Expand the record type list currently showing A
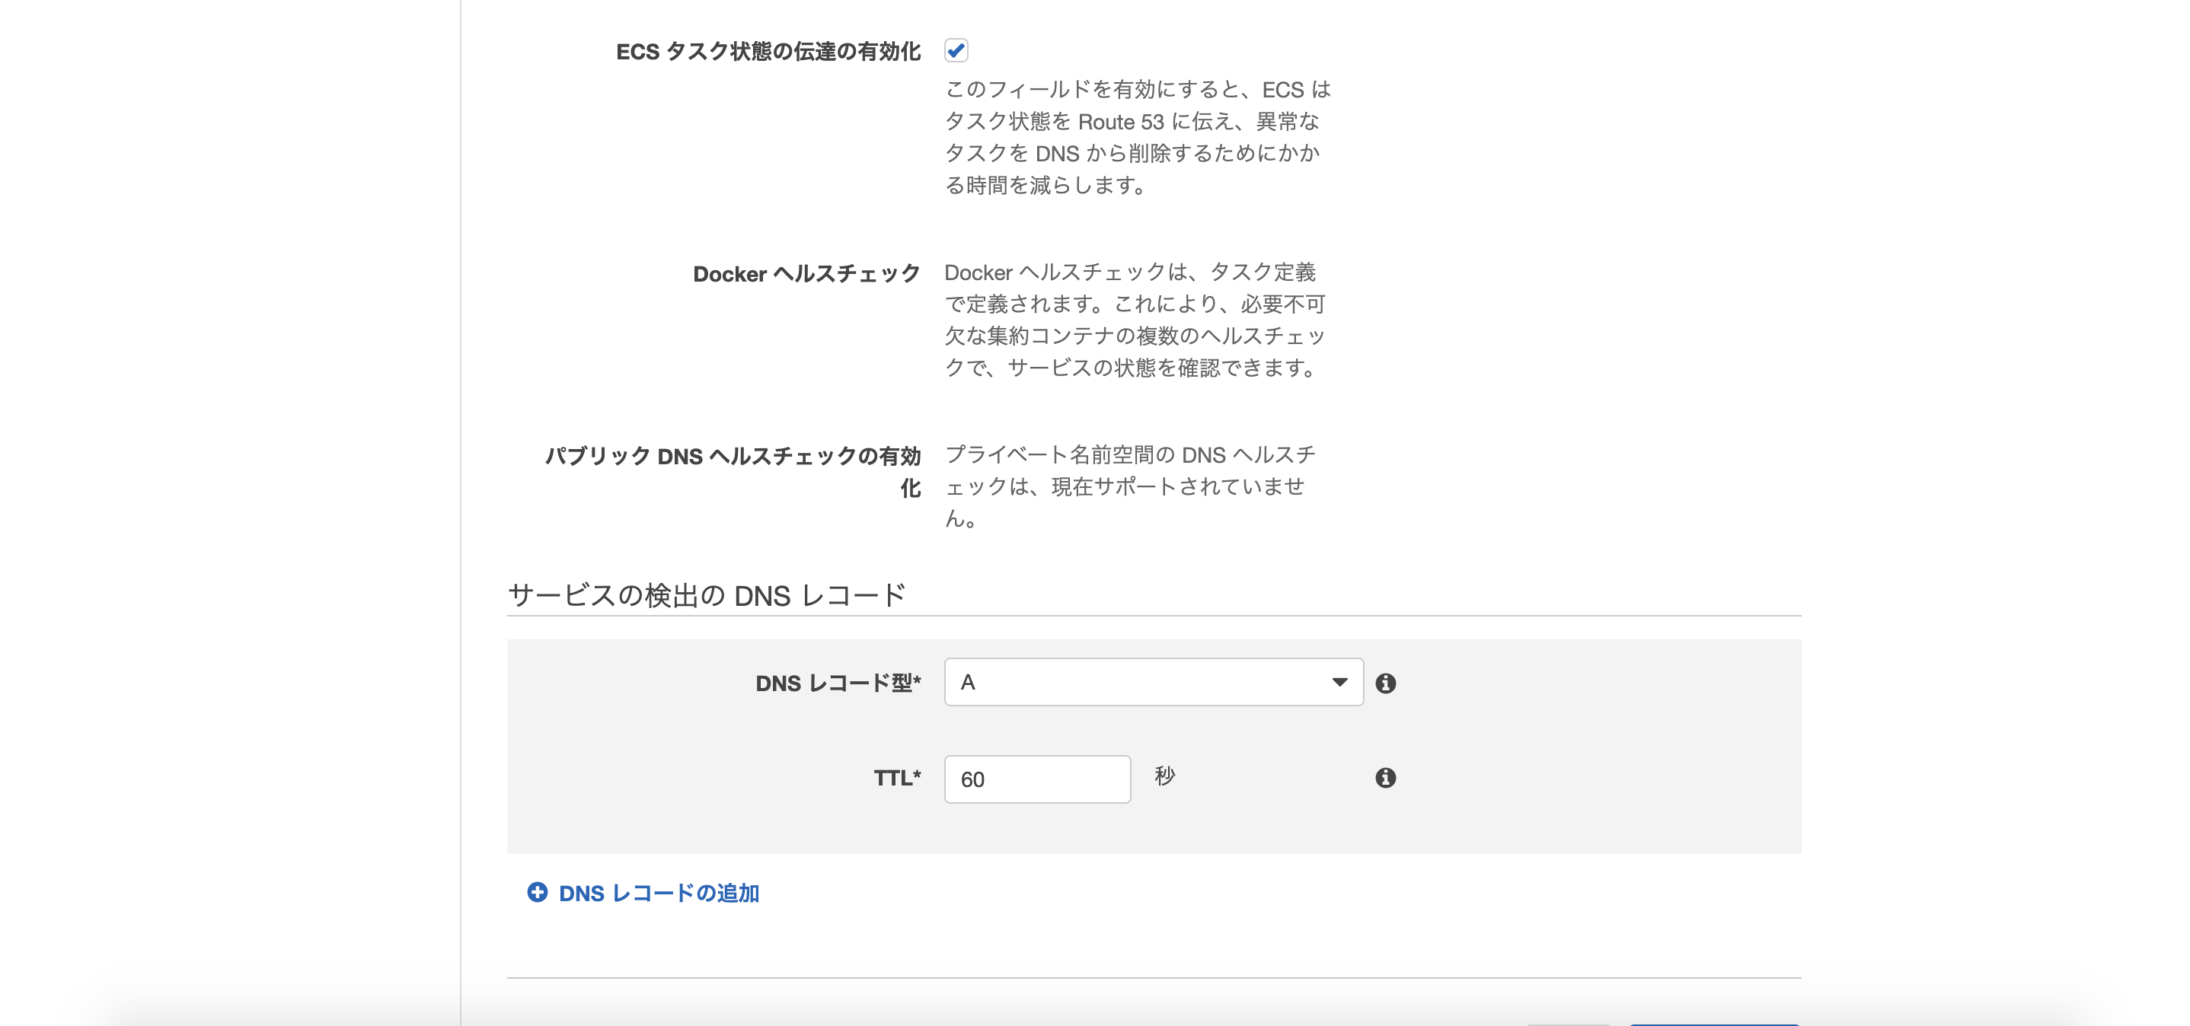This screenshot has height=1026, width=2190. (x=1152, y=682)
